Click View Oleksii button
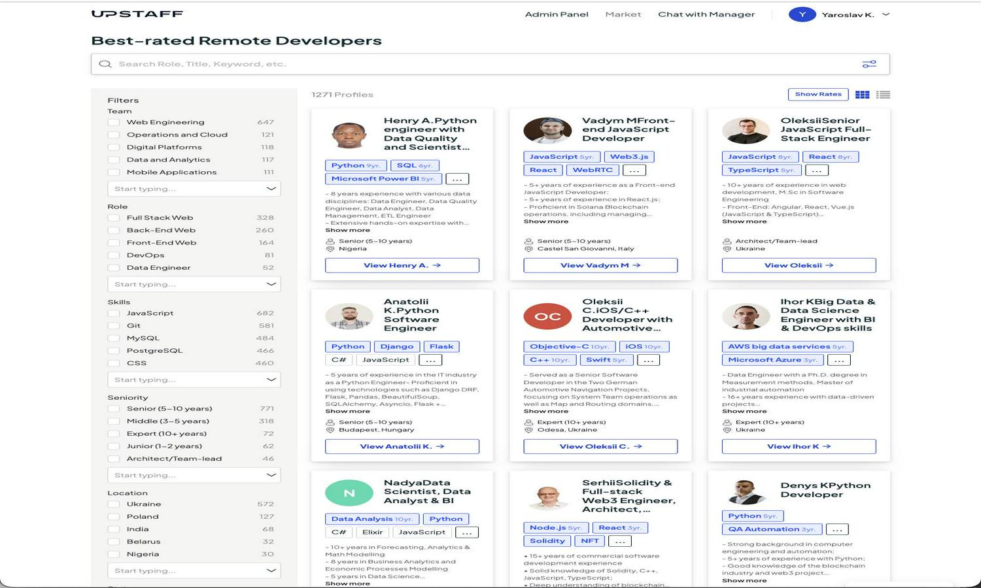The height and width of the screenshot is (588, 981). (x=799, y=265)
